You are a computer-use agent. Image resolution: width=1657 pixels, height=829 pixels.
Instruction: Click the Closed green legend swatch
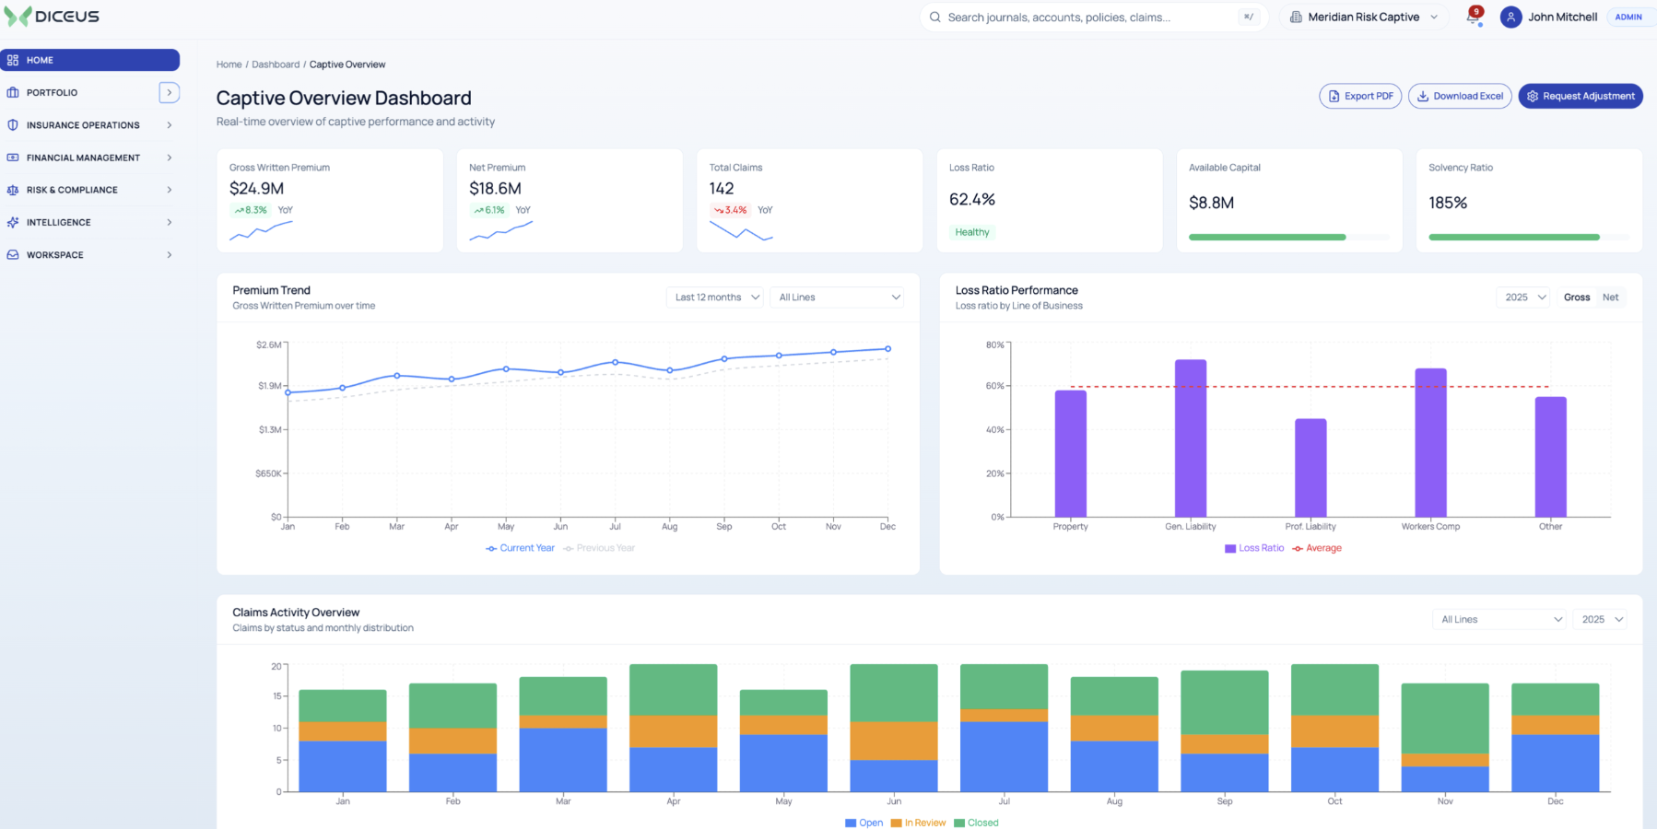click(959, 823)
